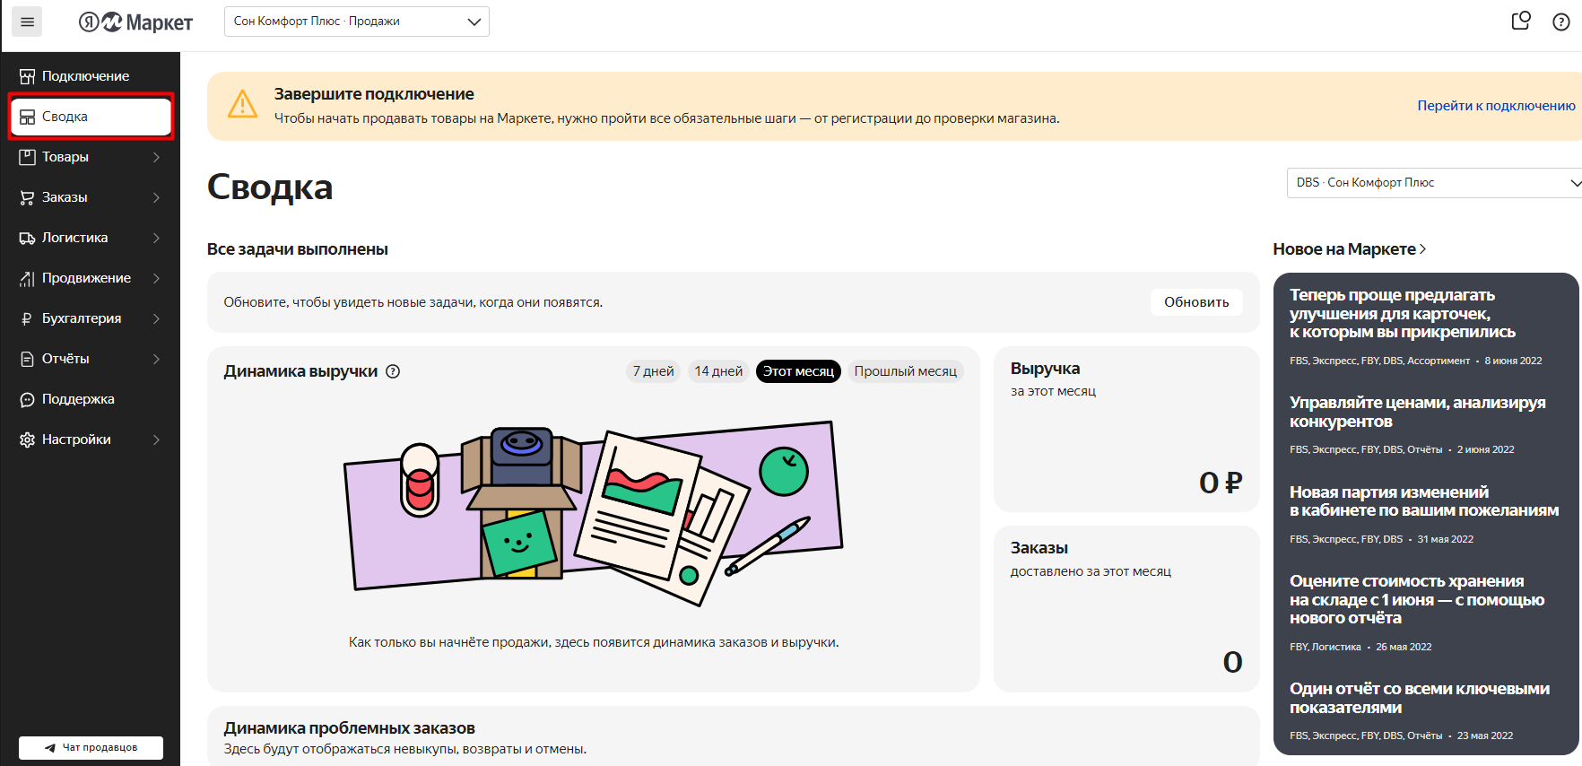The image size is (1582, 766).
Task: Expand the Настройки submenu chevron
Action: tap(156, 440)
